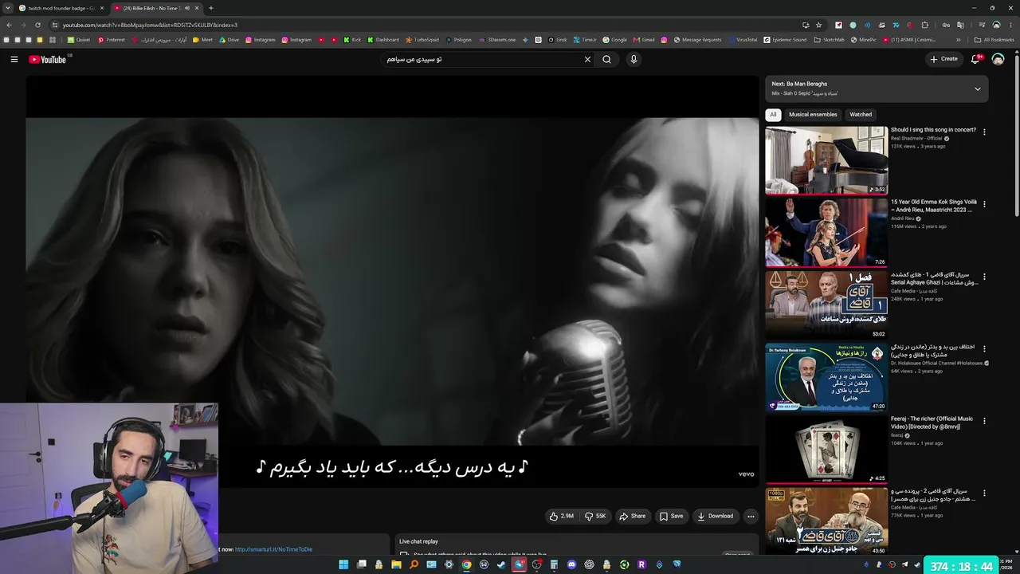Open File Explorer from the taskbar
This screenshot has height=574, width=1020.
tap(396, 564)
